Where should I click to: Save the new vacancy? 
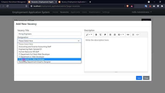point(139,78)
